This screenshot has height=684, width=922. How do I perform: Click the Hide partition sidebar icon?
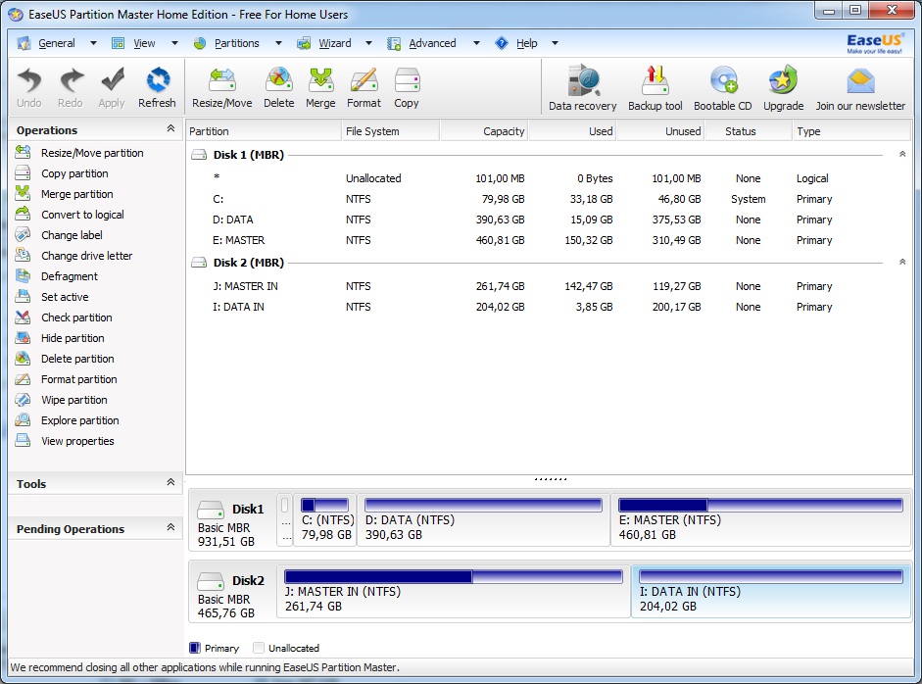point(23,337)
